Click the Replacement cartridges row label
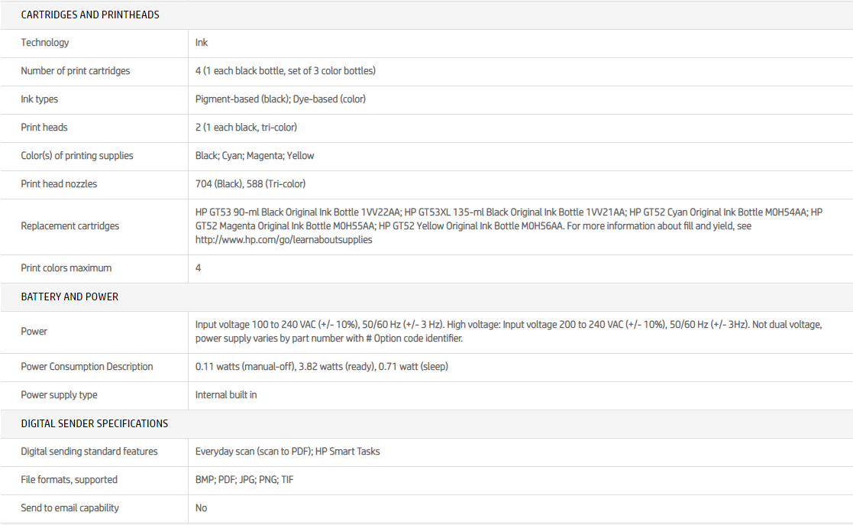853x525 pixels. [70, 226]
